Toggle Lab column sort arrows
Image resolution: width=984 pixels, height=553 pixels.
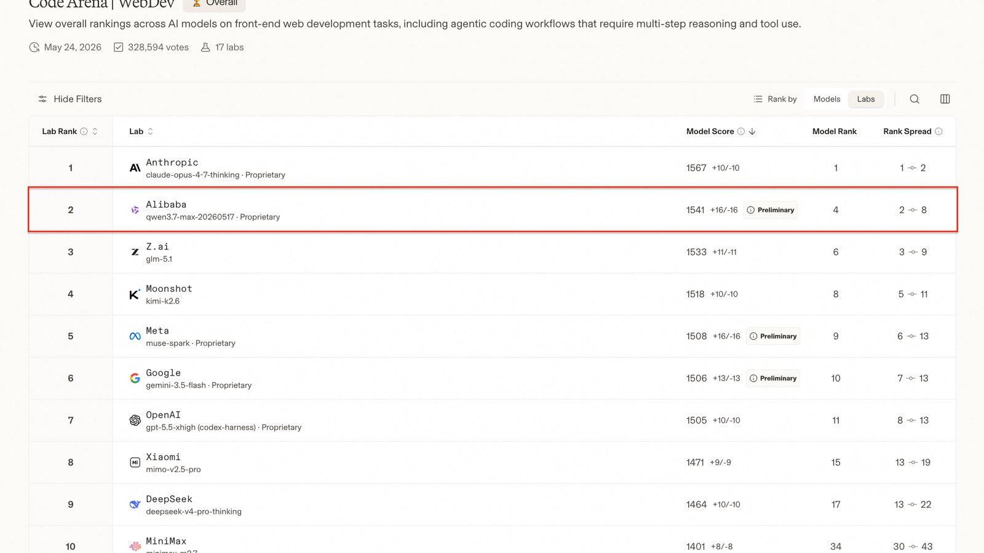150,131
